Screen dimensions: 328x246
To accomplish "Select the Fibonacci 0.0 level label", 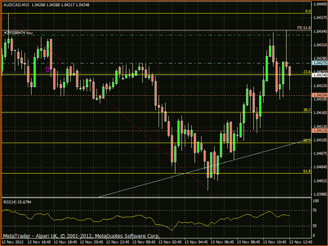I will click(308, 11).
